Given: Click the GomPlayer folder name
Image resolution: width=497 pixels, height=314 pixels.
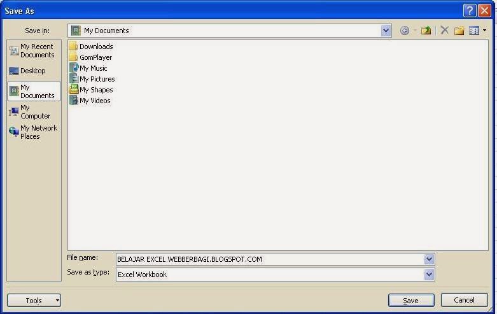Looking at the screenshot, I should (x=95, y=57).
